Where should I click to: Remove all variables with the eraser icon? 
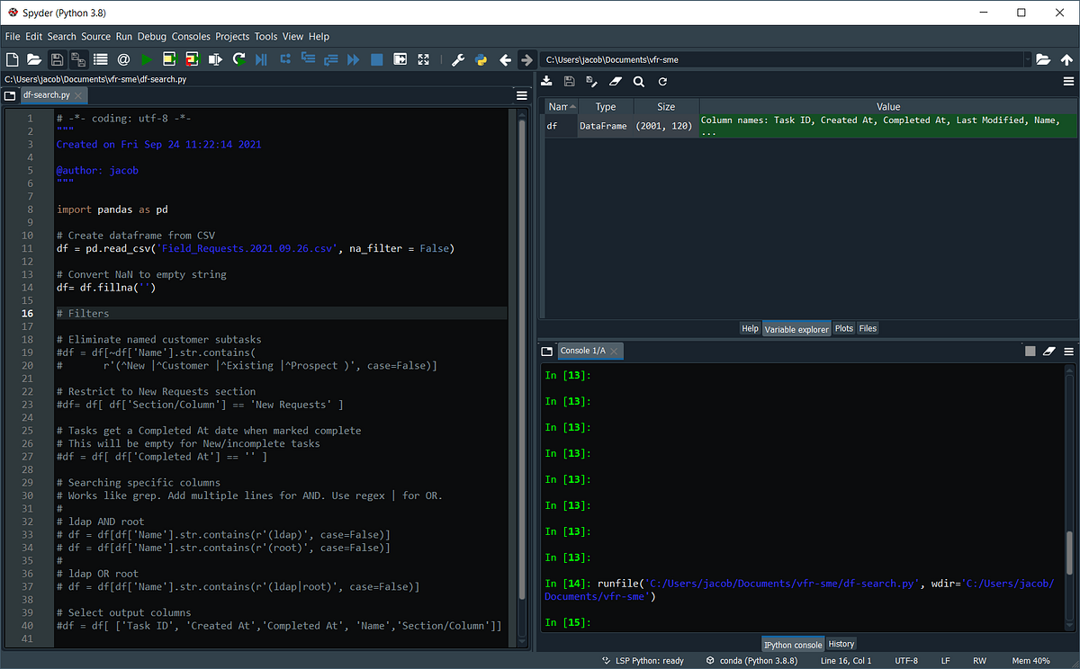click(616, 81)
